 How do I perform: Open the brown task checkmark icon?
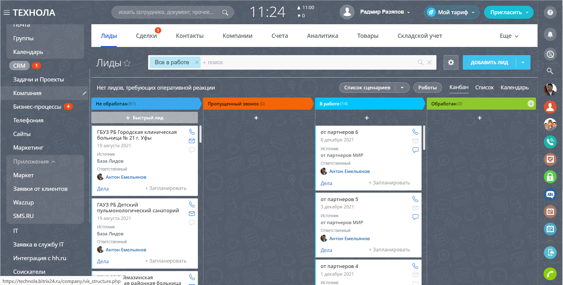pos(550,159)
